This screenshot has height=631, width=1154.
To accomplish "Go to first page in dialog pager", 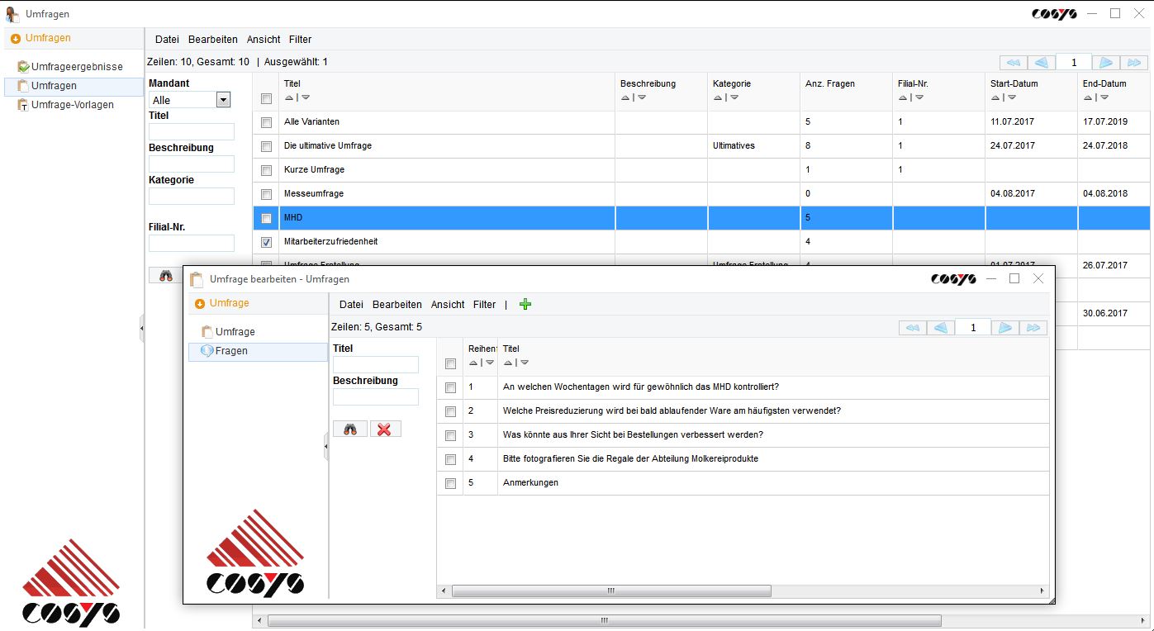I will pyautogui.click(x=912, y=328).
